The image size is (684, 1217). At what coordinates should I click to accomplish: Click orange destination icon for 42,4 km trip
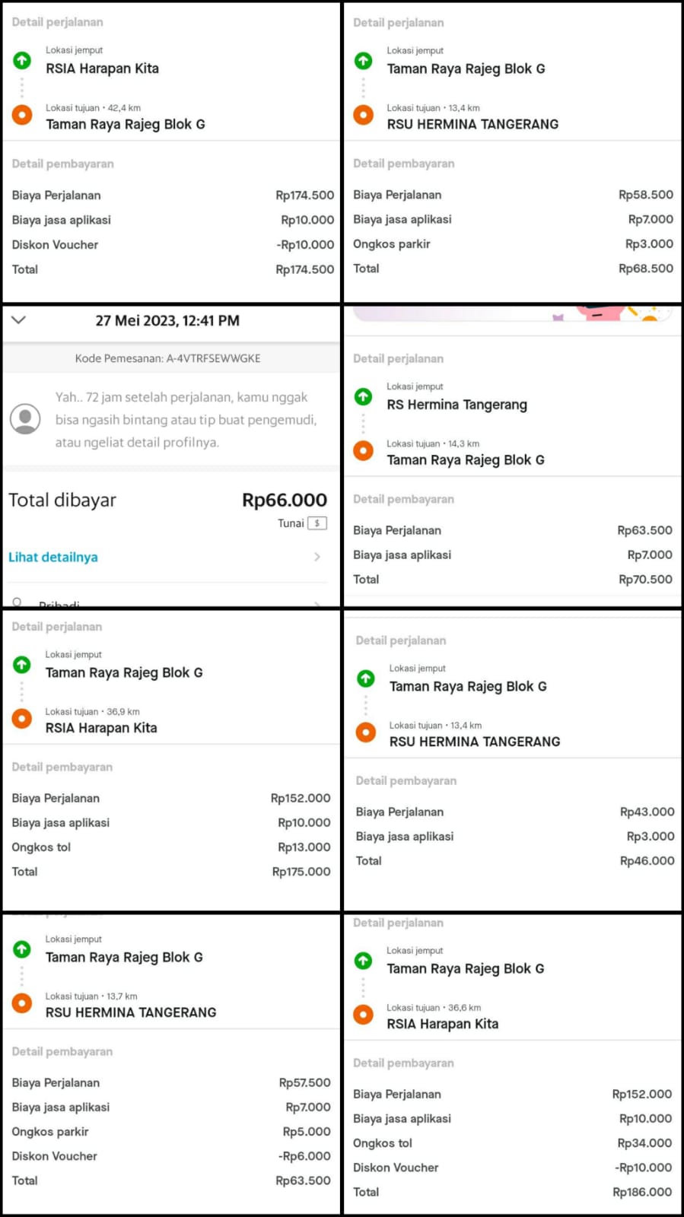(22, 116)
